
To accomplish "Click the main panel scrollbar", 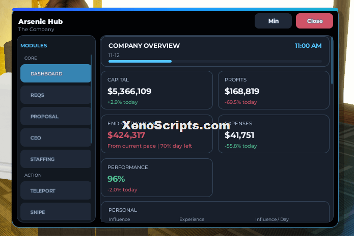I will tap(332, 61).
